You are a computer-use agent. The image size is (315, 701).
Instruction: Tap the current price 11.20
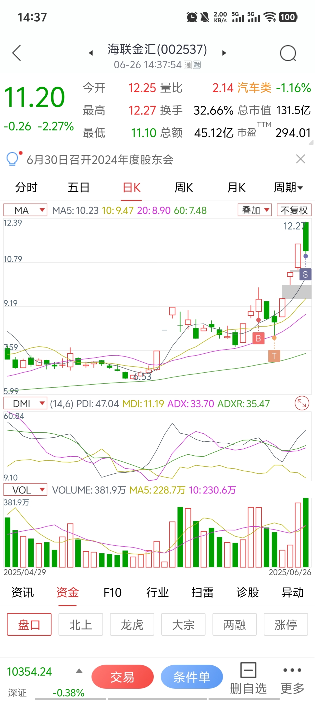point(34,97)
